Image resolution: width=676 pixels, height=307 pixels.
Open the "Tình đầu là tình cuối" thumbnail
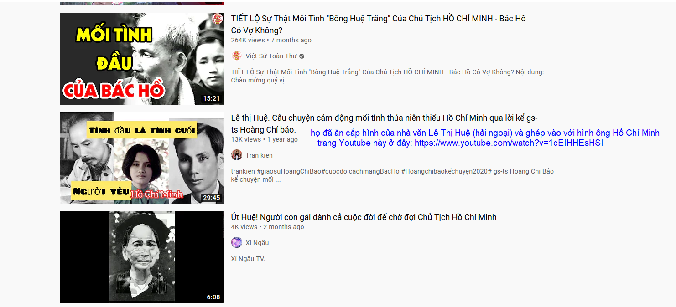coord(142,158)
